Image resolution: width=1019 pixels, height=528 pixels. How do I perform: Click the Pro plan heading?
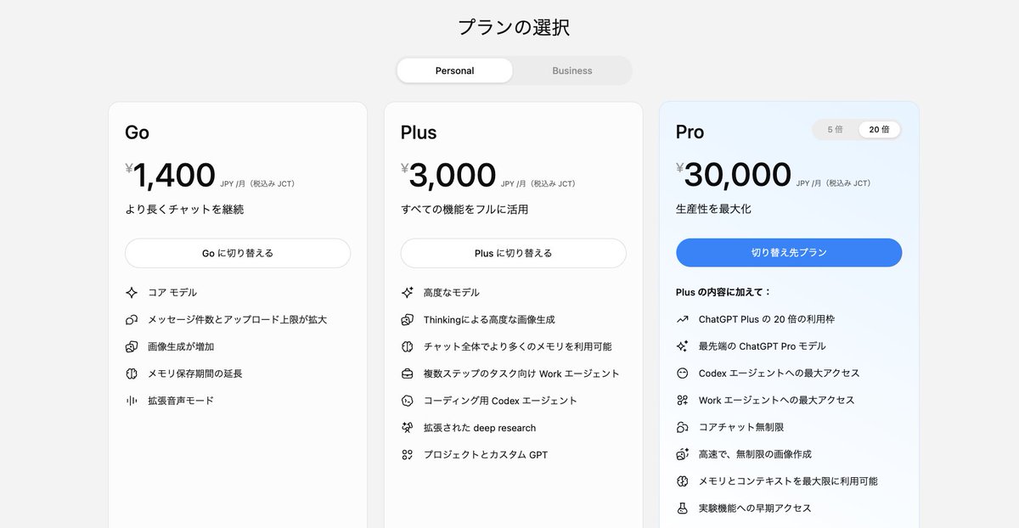click(x=690, y=132)
